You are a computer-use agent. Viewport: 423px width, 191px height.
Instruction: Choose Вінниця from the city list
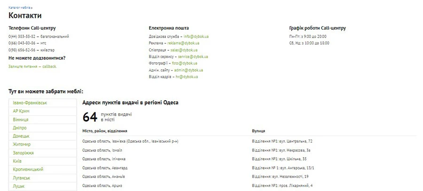click(21, 119)
